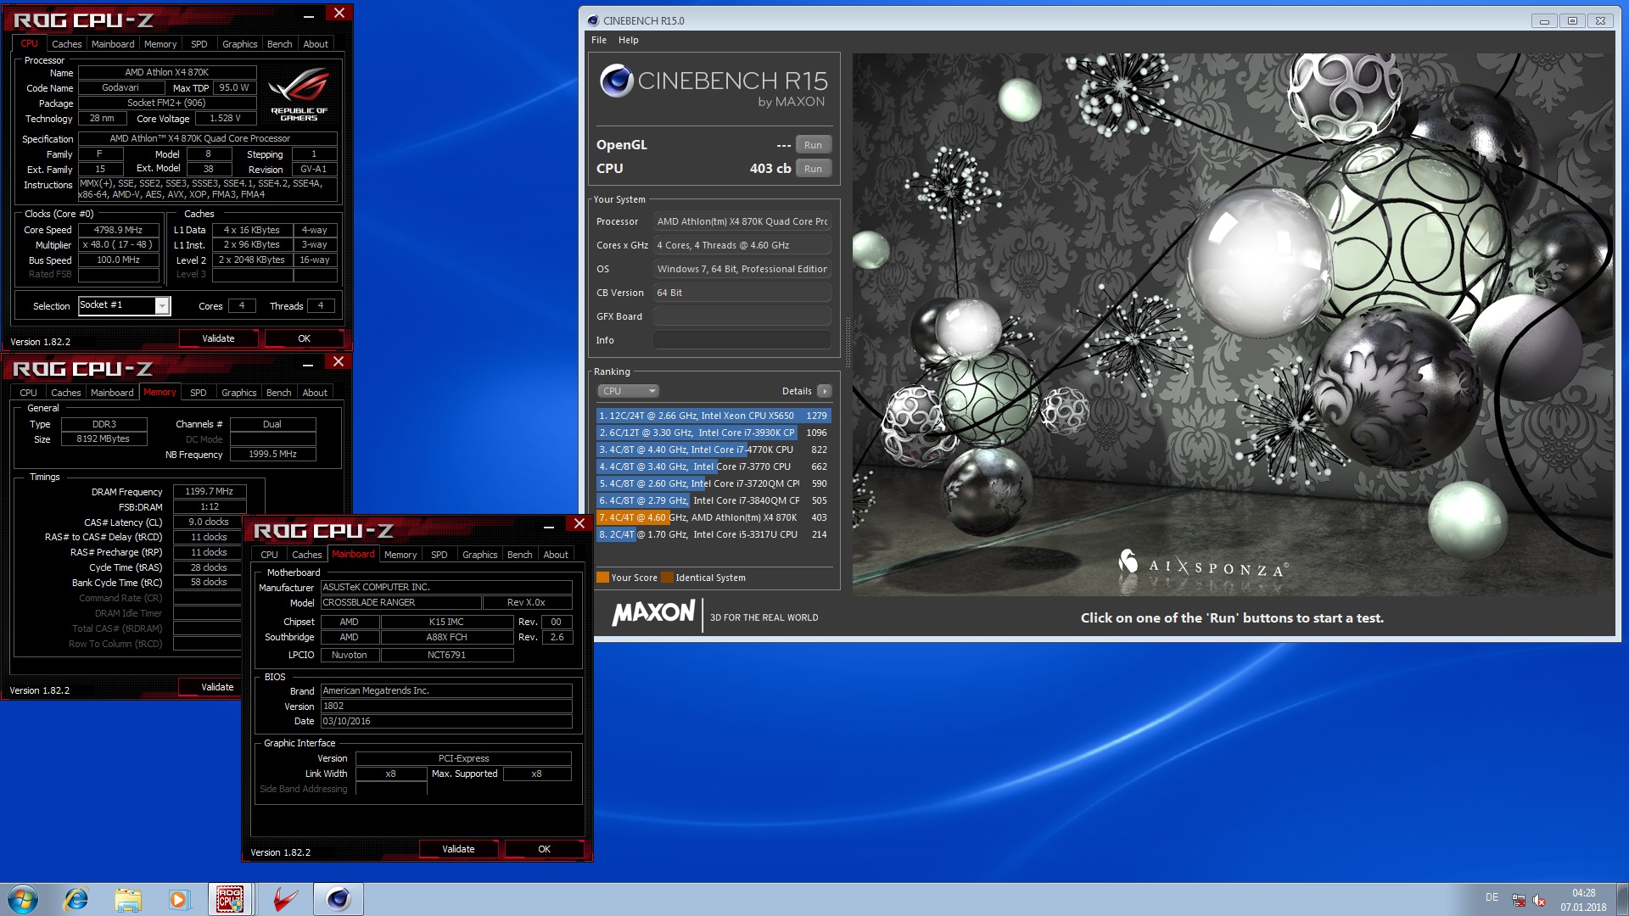Screen dimensions: 1629x916
Task: Click the Southbridge value A88X FCH
Action: point(446,637)
